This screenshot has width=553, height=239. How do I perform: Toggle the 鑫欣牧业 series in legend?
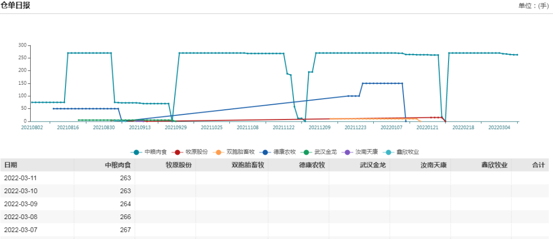pos(400,152)
